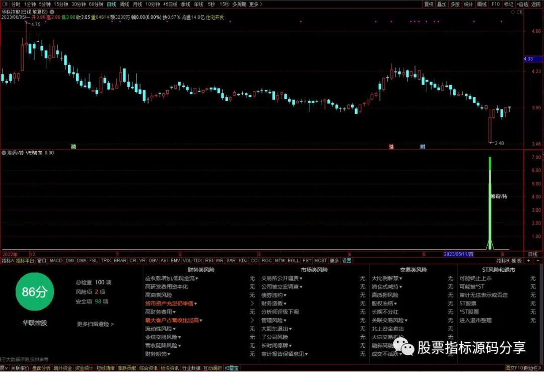Click the green 减 marker on chart
The image size is (544, 372).
(73, 147)
